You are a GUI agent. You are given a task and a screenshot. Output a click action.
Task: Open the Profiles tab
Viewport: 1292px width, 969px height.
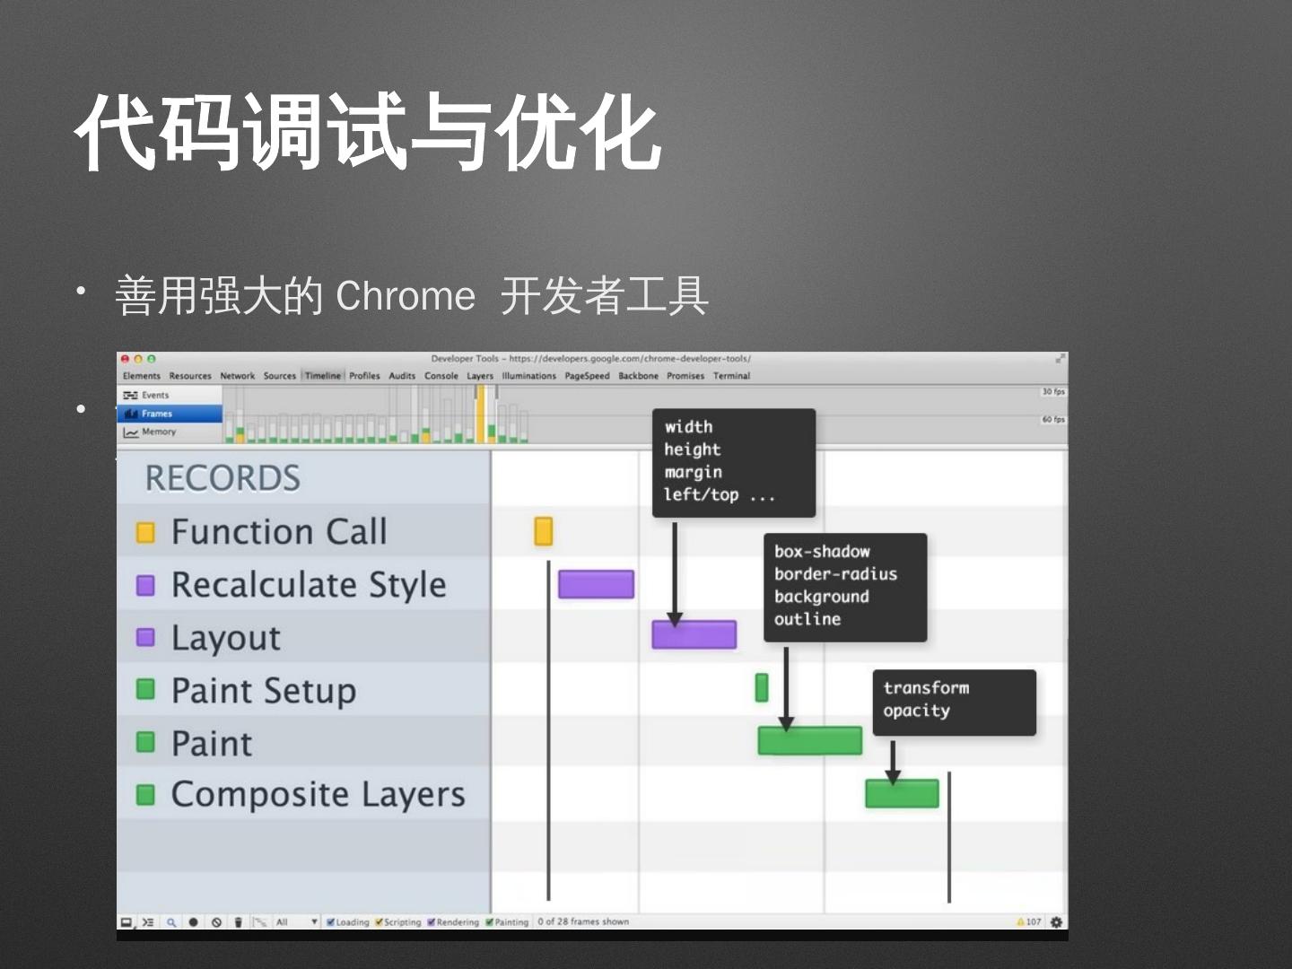pyautogui.click(x=364, y=376)
